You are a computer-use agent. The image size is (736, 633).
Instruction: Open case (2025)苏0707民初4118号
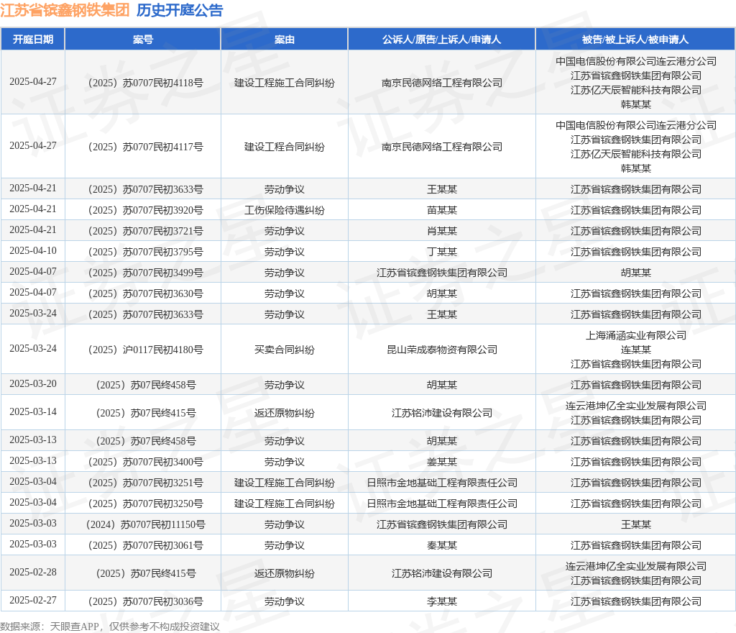tap(143, 83)
